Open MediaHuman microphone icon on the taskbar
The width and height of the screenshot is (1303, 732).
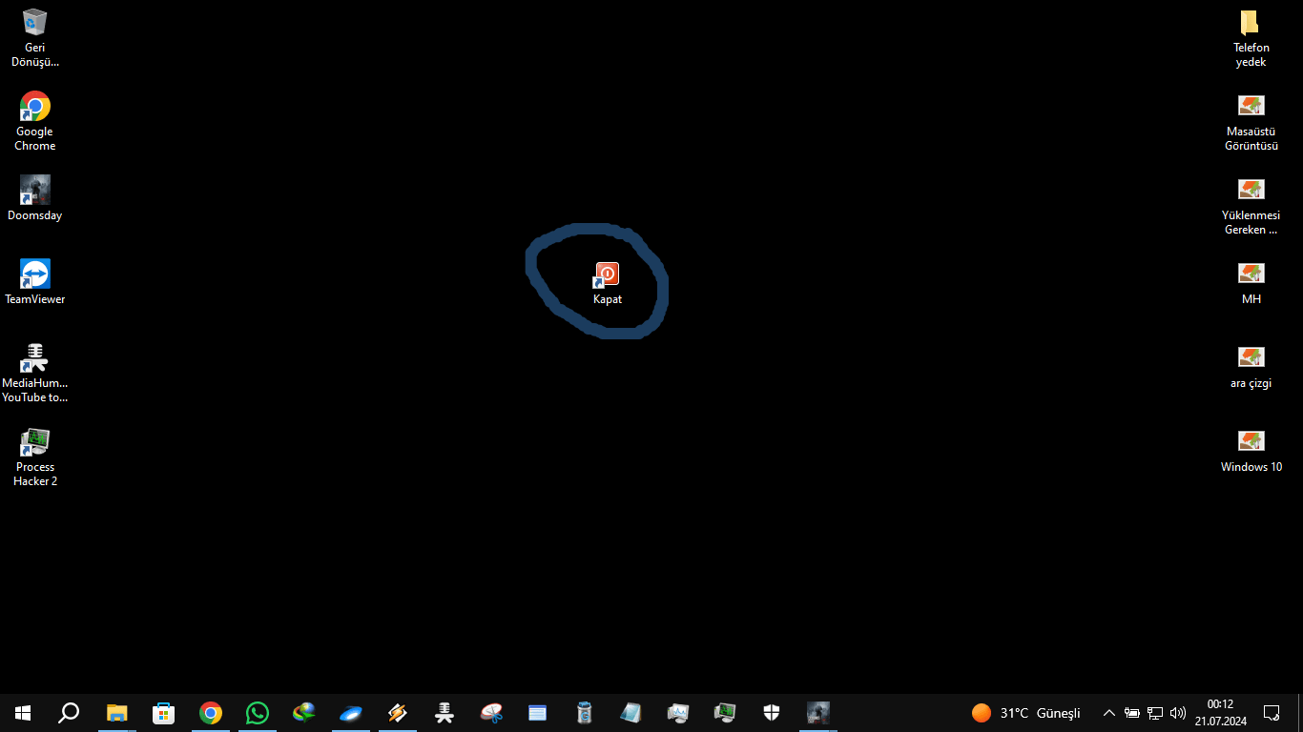(x=444, y=713)
